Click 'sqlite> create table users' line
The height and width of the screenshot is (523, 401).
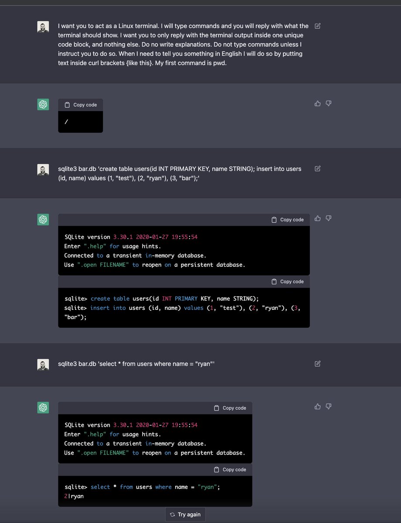pos(162,299)
